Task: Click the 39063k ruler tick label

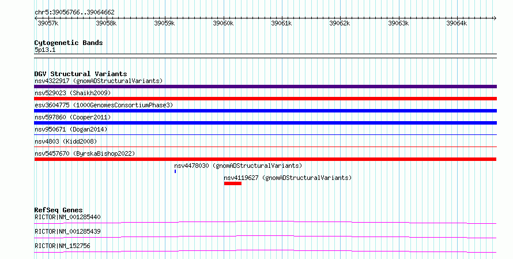Action: [398, 24]
